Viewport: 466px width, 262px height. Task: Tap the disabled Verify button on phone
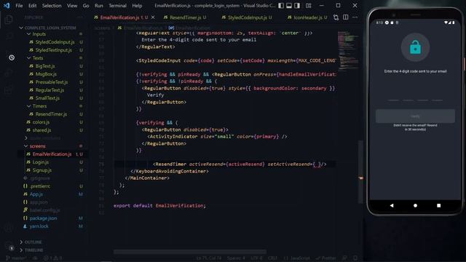415,116
